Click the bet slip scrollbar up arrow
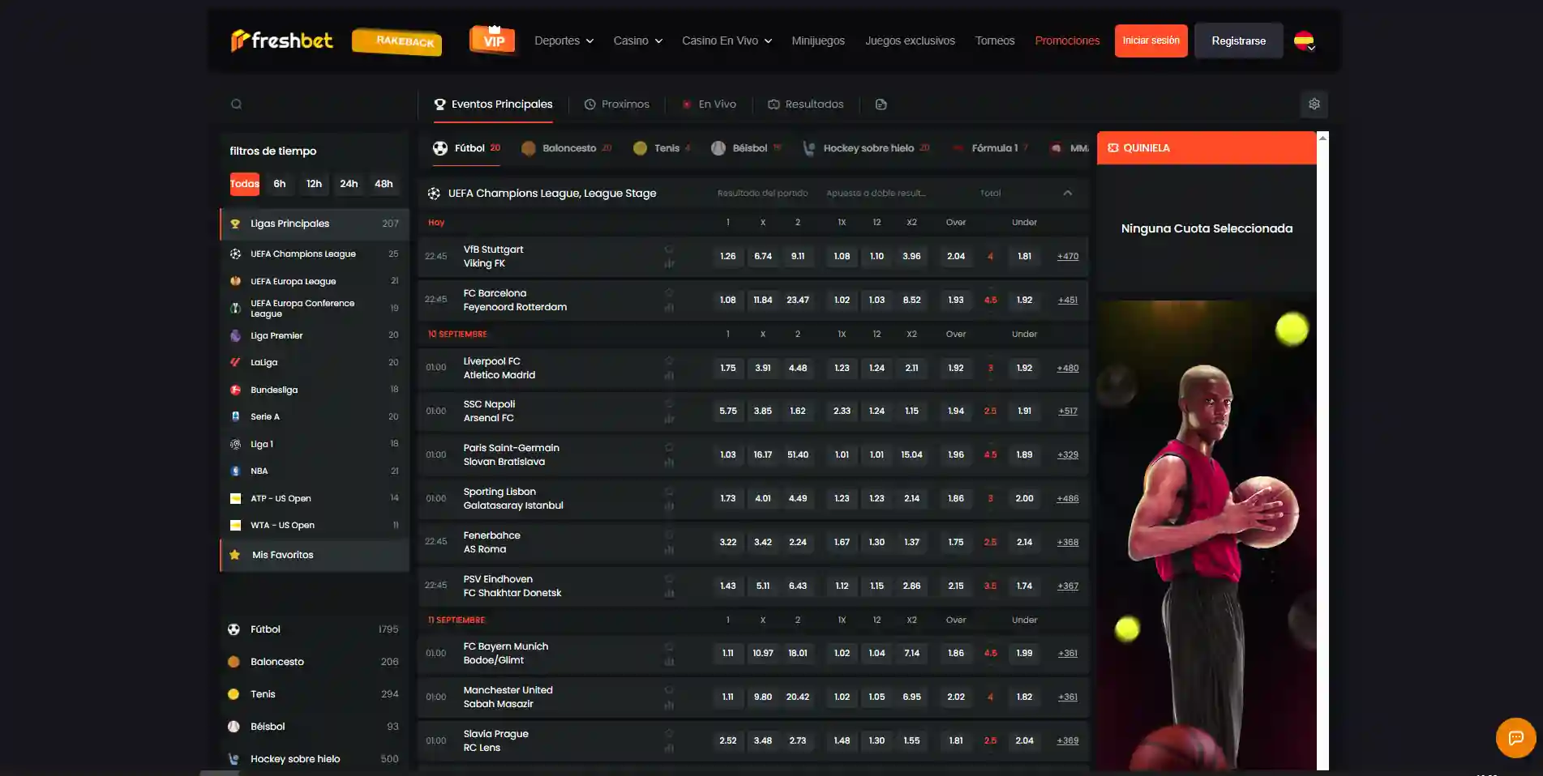The image size is (1543, 776). coord(1322,138)
